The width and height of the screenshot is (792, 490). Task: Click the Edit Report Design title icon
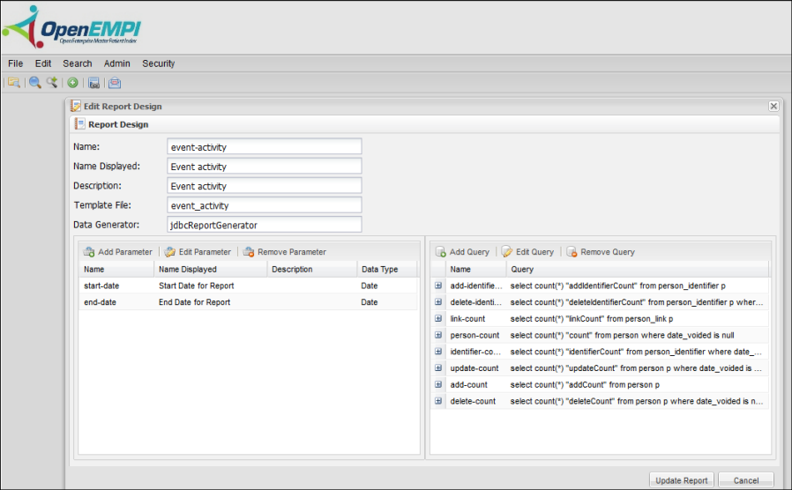click(x=76, y=106)
